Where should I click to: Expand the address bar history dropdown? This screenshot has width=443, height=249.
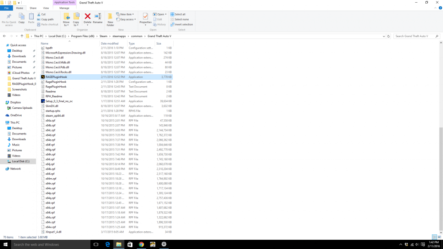click(384, 36)
